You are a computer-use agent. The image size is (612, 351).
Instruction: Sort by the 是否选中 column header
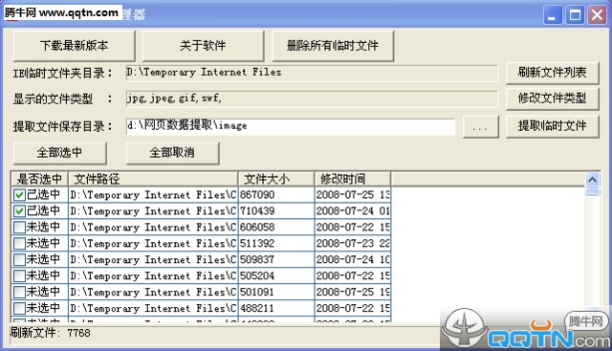[x=39, y=179]
